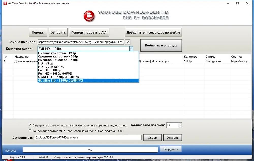This screenshot has width=254, height=161.
Task: Click the progress bar at 0%
Action: 90,150
